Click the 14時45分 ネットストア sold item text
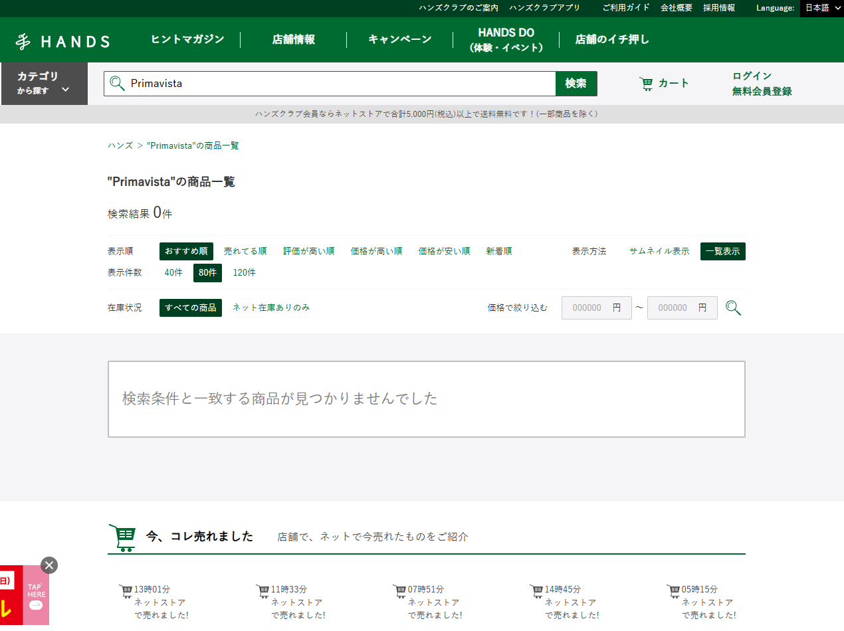The width and height of the screenshot is (844, 631). tap(572, 602)
